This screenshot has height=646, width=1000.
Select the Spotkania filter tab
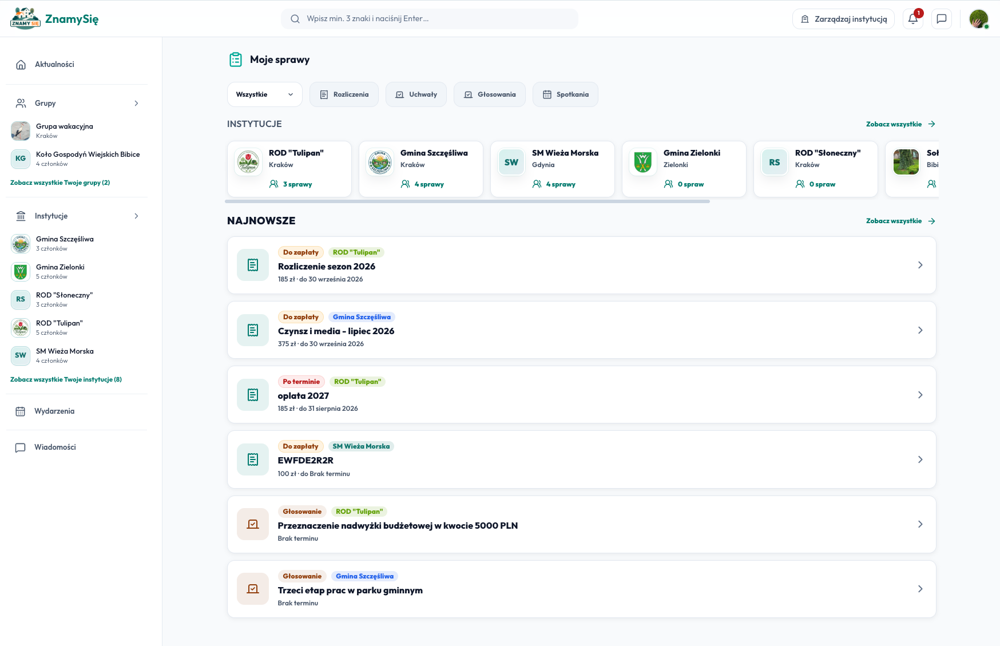pyautogui.click(x=565, y=94)
